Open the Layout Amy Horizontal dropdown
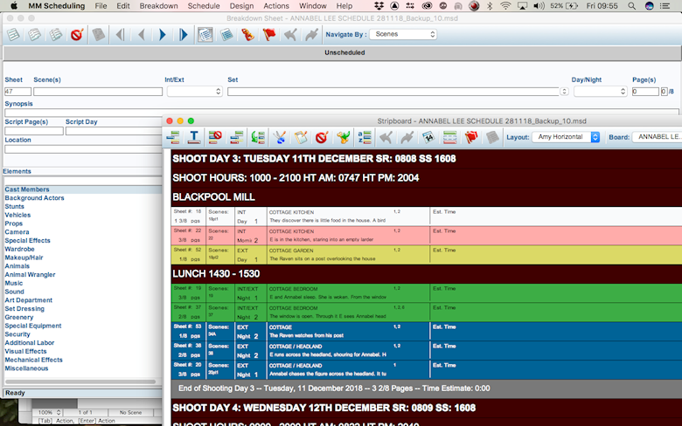This screenshot has width=682, height=426. click(567, 137)
